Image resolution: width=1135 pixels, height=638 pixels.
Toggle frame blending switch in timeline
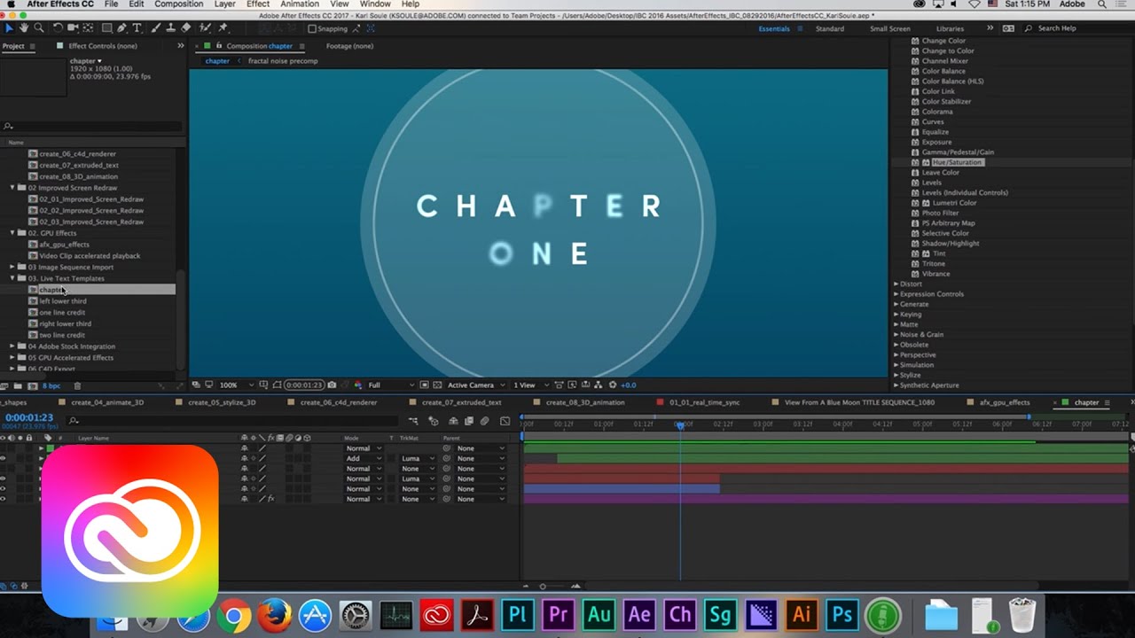pyautogui.click(x=469, y=421)
